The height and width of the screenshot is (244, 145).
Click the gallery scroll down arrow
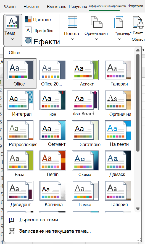coord(138,209)
